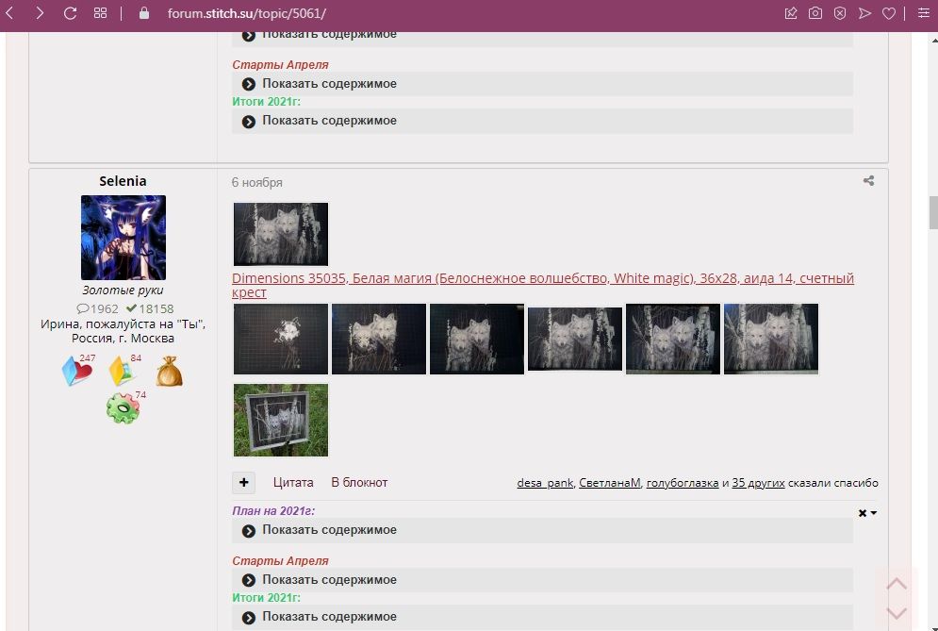938x631 pixels.
Task: Click the 35 других thanks link
Action: click(758, 482)
